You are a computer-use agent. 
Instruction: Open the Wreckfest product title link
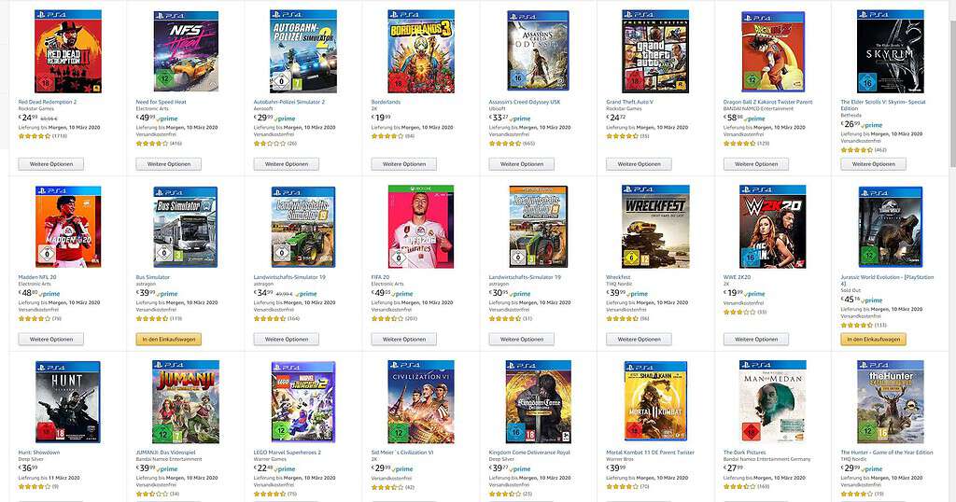click(618, 277)
